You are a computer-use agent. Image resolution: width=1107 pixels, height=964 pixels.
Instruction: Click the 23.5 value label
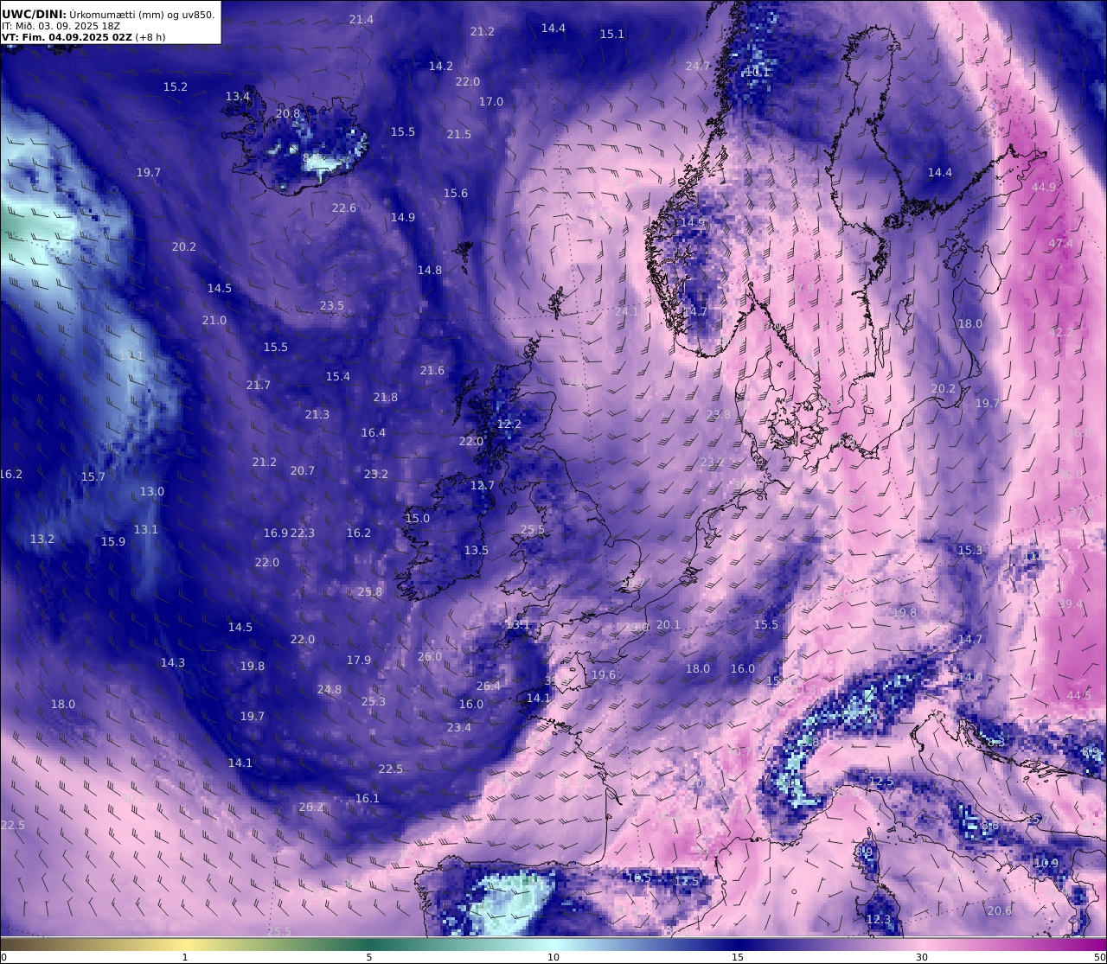(x=332, y=305)
